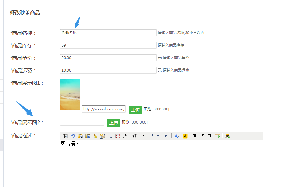287x187 pixels.
Task: Click inside the 商品描述 text area
Action: coord(162,163)
